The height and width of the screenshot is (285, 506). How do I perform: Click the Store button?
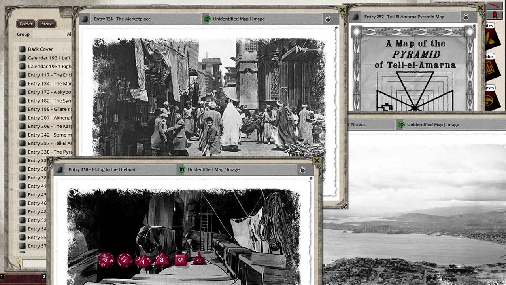coord(46,24)
